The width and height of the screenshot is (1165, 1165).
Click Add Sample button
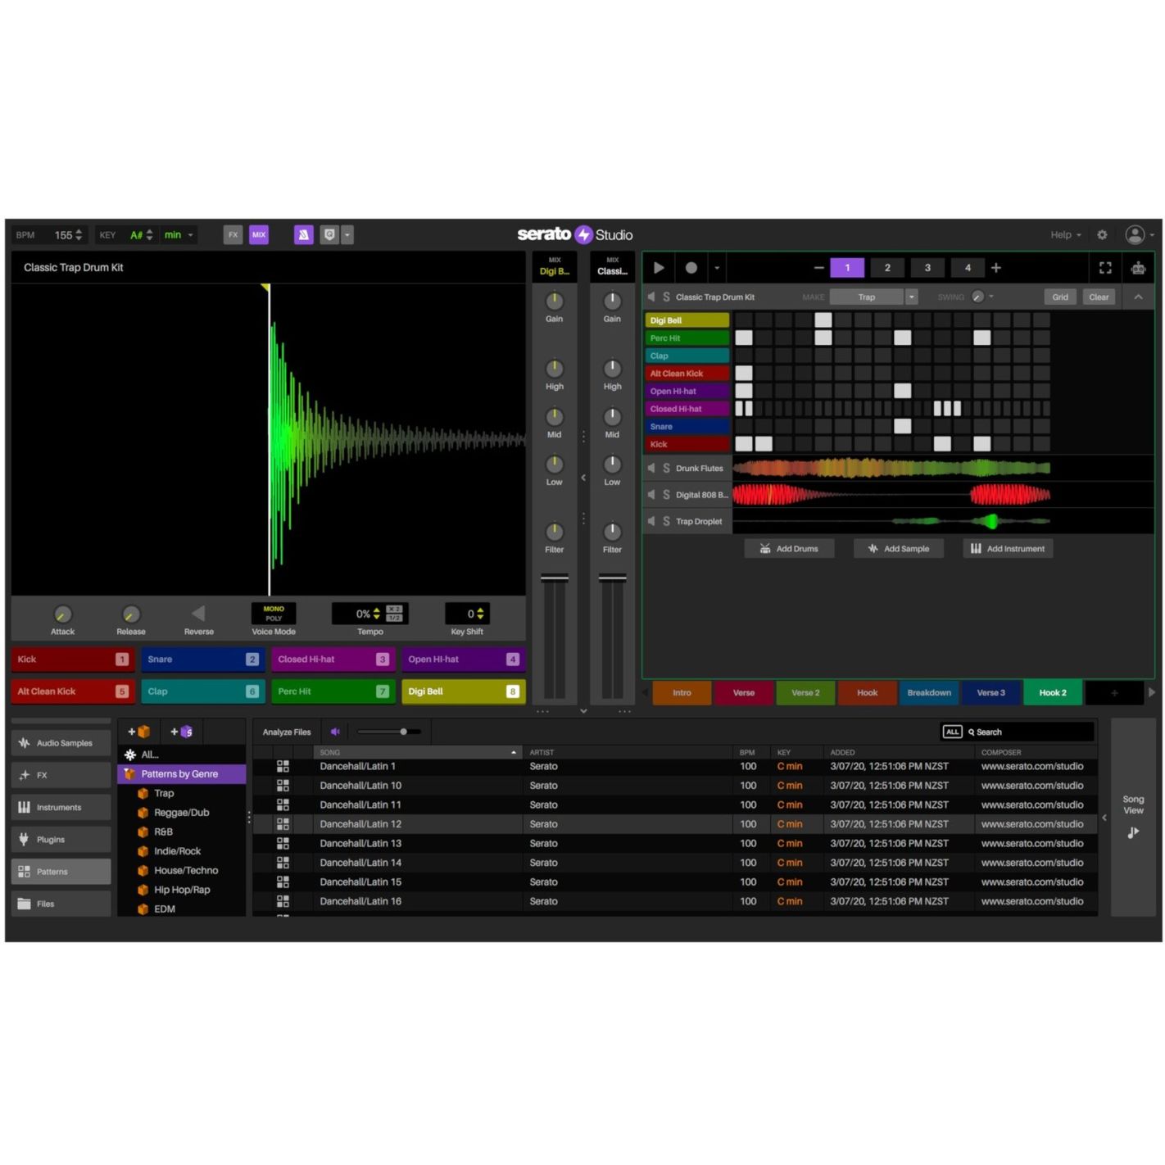coord(899,548)
